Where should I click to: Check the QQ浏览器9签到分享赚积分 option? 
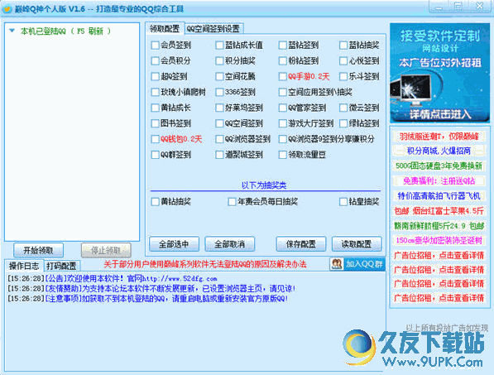[283, 139]
